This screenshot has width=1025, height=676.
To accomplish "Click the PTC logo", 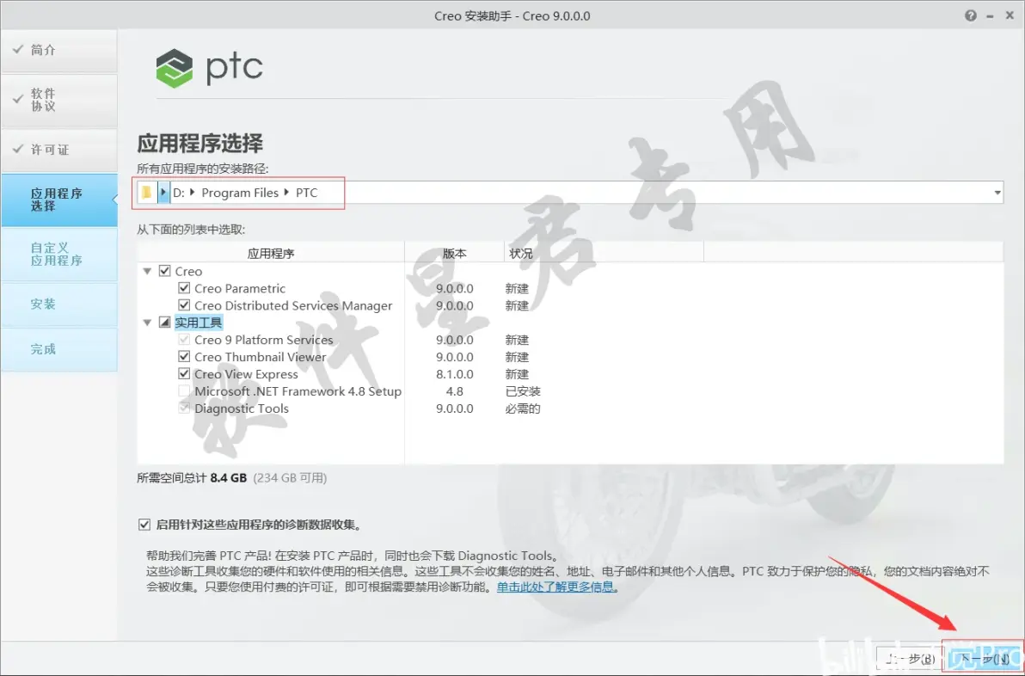I will 209,68.
